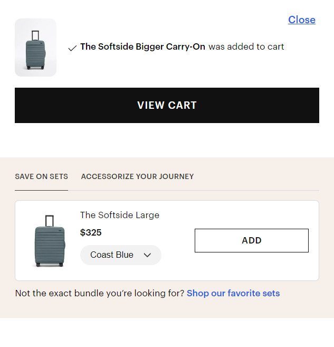Click the checkmark icon beside the product name

[72, 48]
